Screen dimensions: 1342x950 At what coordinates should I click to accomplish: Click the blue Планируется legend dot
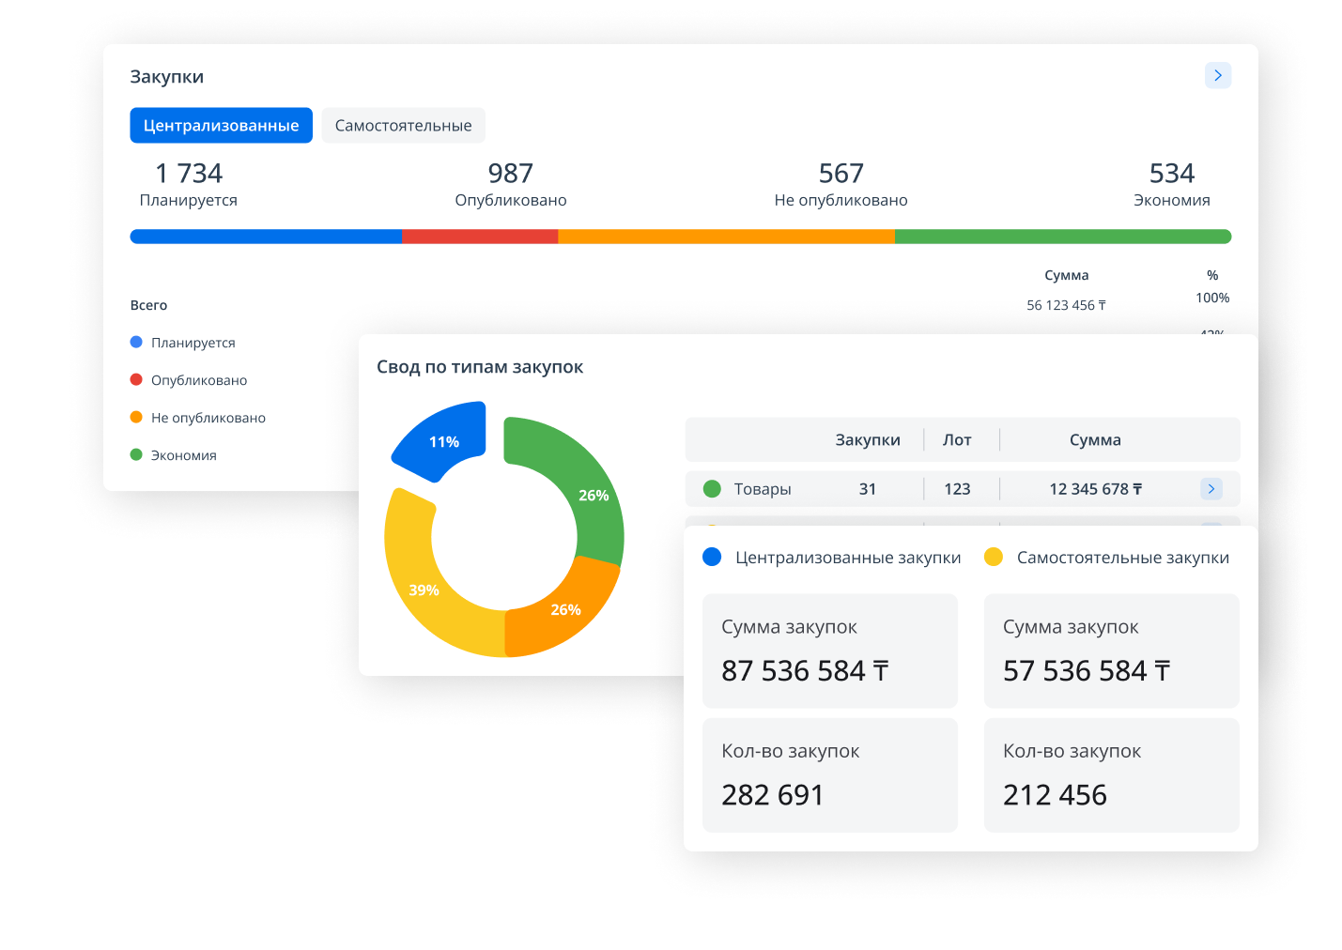pyautogui.click(x=136, y=343)
